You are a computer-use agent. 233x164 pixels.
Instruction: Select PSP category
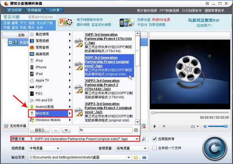pos(50,87)
